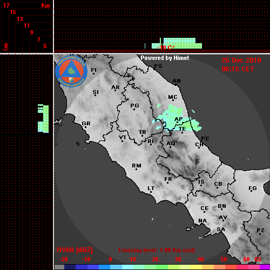Select the RM city label
Screen dimensions: 270x270
[137, 166]
